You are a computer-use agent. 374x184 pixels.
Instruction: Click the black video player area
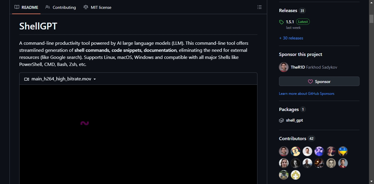click(x=138, y=134)
